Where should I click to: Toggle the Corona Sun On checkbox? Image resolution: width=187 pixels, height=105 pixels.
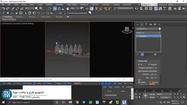click(139, 64)
